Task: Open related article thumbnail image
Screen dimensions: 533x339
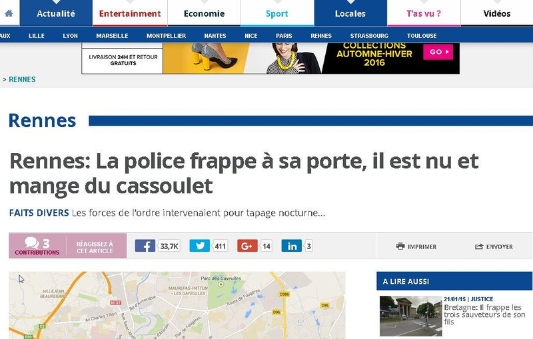Action: [x=407, y=316]
